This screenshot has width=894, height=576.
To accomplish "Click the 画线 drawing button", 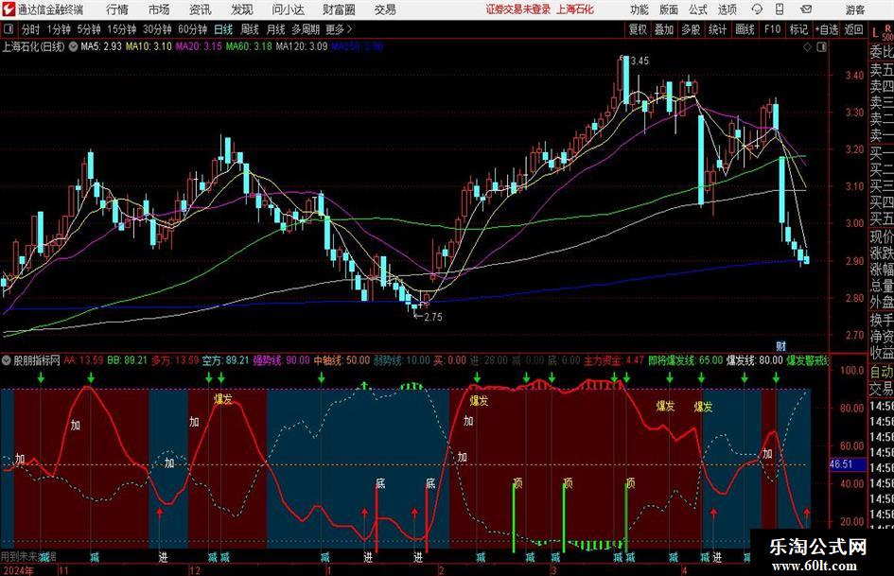I will 745,29.
